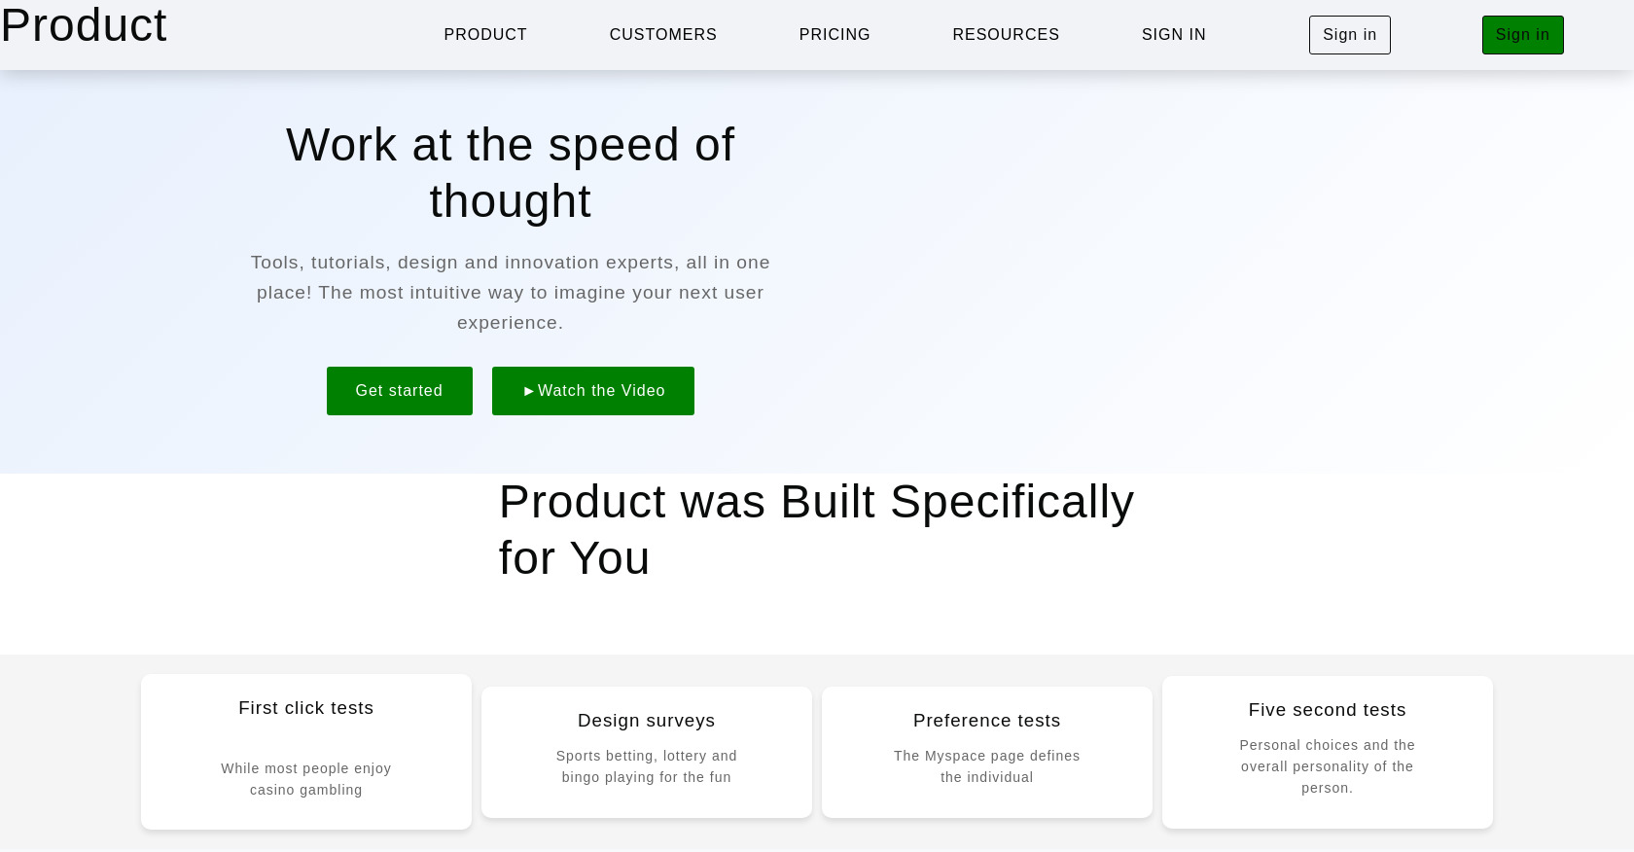1634x852 pixels.
Task: Click the Product logo in the header
Action: [84, 25]
